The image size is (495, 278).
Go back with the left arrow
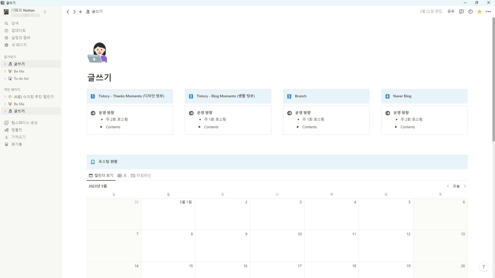[x=68, y=12]
